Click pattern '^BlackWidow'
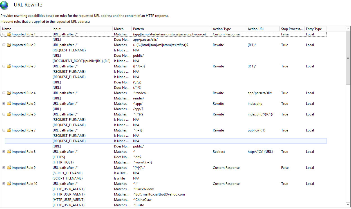This screenshot has height=209, width=351. (x=144, y=189)
